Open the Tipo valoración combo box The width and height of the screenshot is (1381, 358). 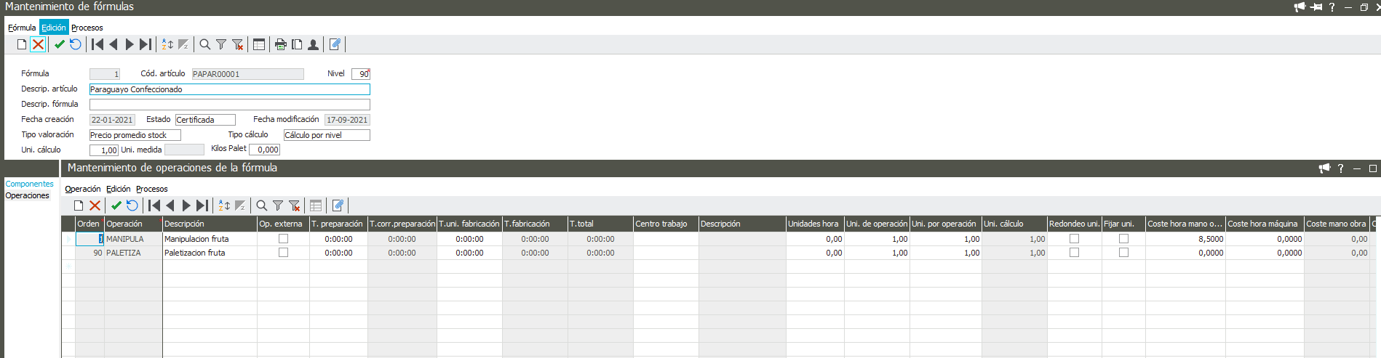135,135
